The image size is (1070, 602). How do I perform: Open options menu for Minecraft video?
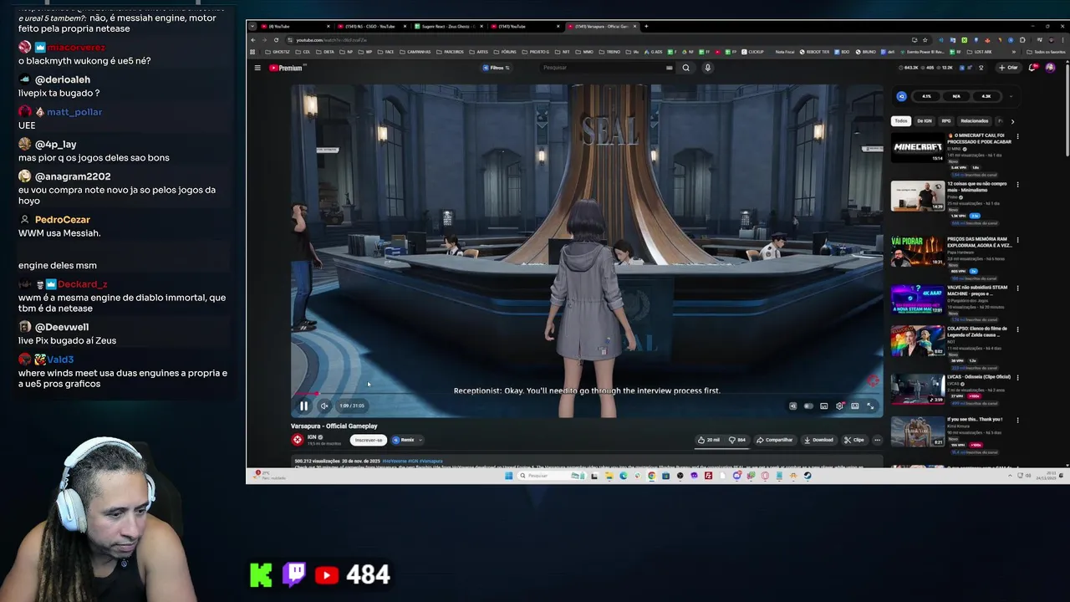coord(1017,136)
